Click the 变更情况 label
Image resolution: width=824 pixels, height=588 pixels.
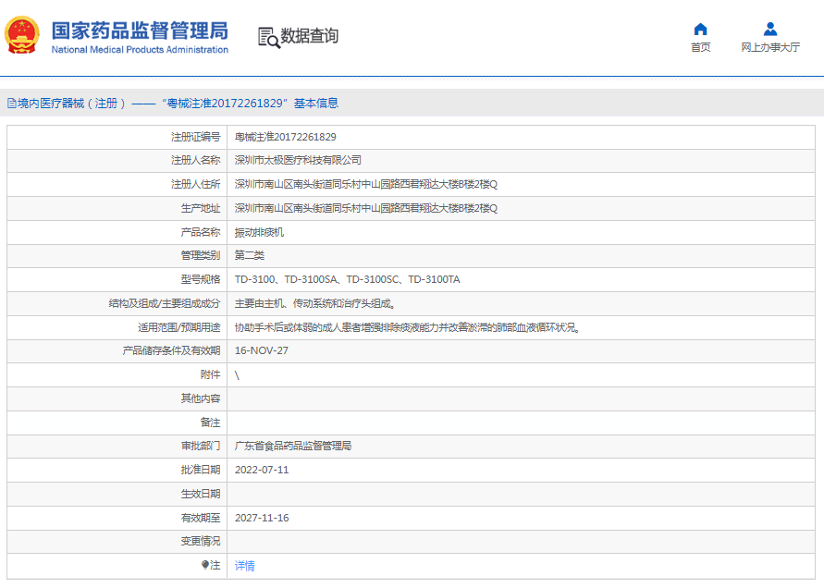201,541
